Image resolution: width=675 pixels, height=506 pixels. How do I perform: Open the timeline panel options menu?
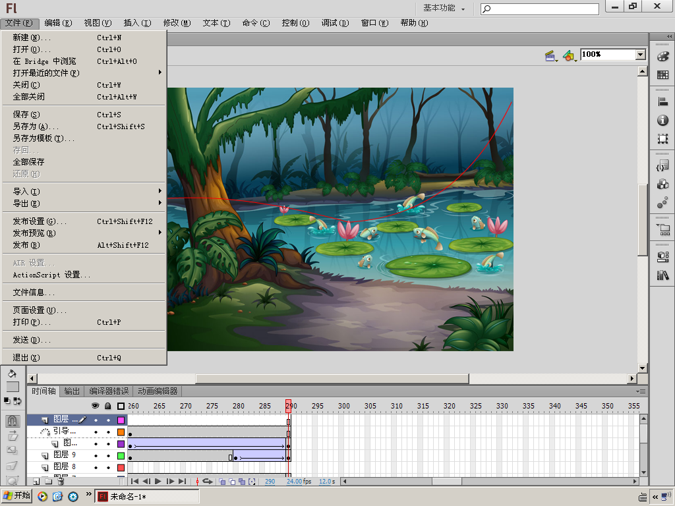click(x=641, y=391)
